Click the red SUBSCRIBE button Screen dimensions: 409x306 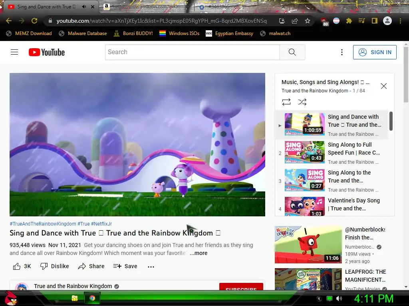coord(241,287)
